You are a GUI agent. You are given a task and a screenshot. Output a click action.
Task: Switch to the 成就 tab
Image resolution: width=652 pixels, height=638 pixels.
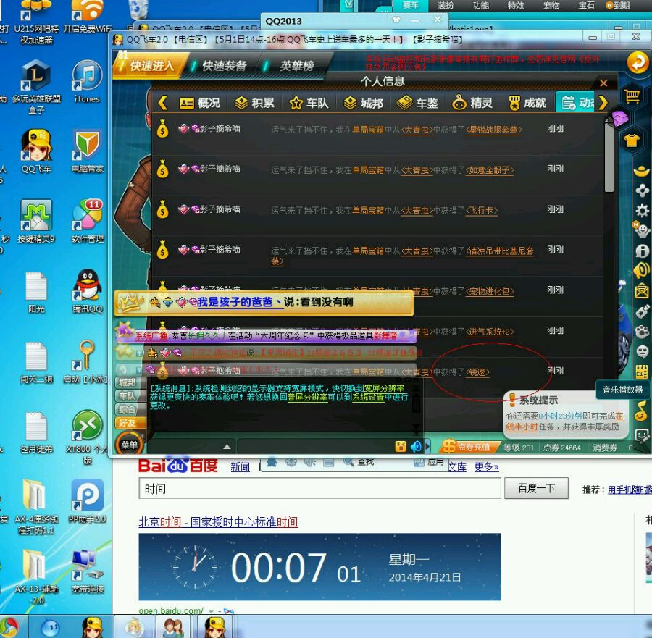[x=527, y=103]
